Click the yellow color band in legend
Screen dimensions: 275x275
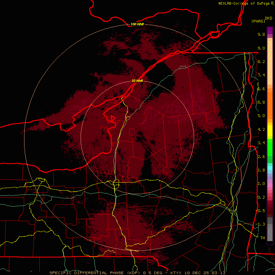(270, 131)
